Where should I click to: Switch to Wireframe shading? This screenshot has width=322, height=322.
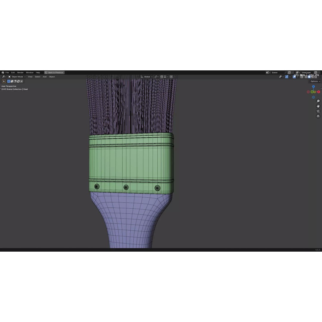(306, 77)
